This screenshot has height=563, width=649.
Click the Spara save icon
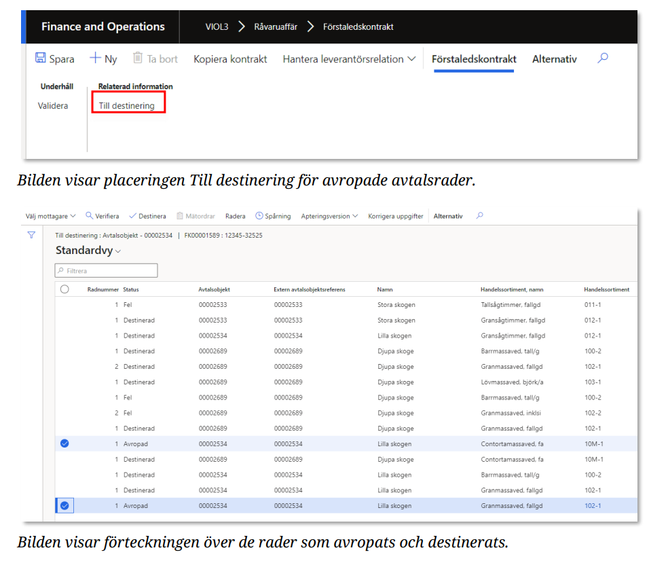tap(41, 58)
